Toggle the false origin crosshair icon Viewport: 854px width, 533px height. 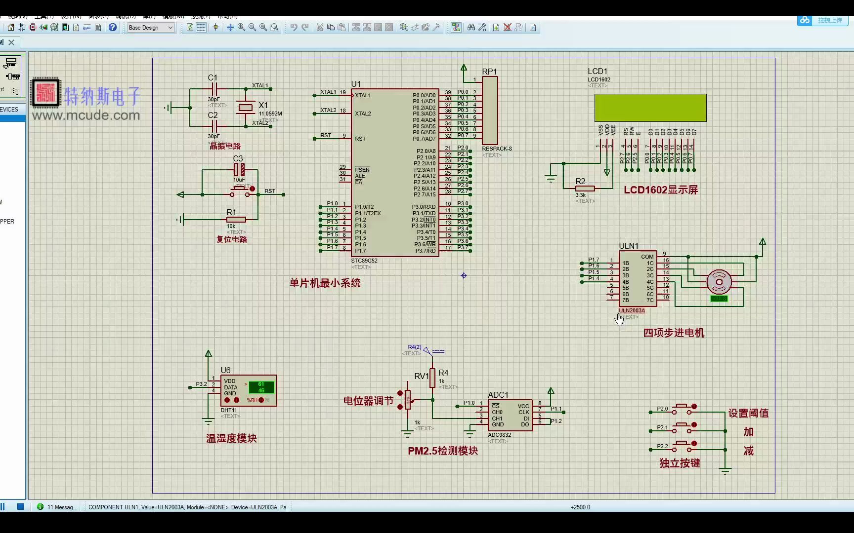click(x=215, y=28)
